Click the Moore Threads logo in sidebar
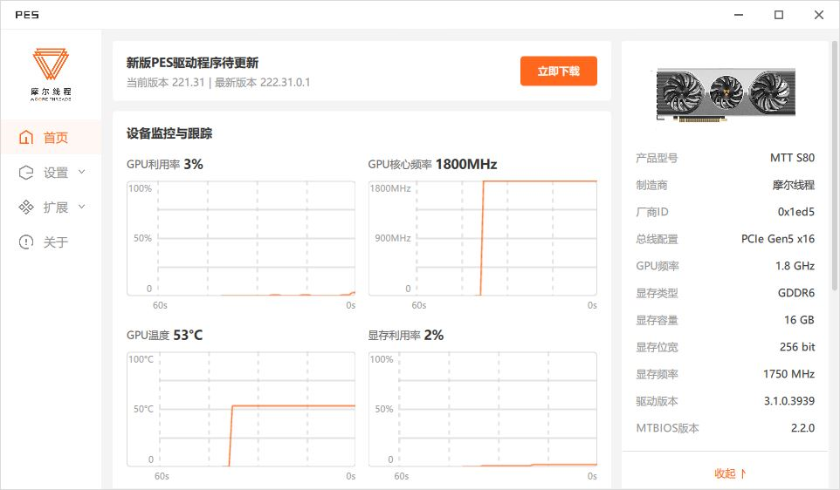 point(51,74)
